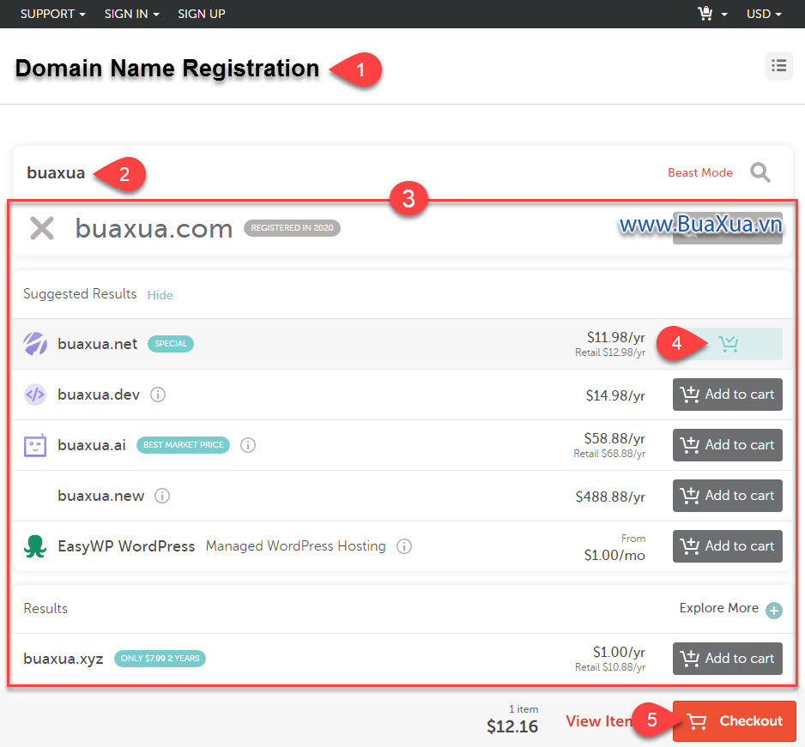This screenshot has height=747, width=805.
Task: Select the REGISTERED IN 2020 badge
Action: tap(292, 228)
